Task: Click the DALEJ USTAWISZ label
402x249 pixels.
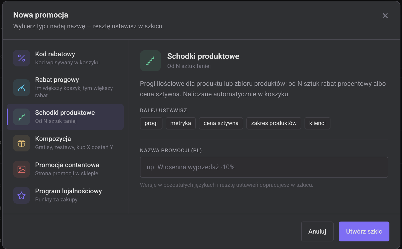Action: click(164, 110)
